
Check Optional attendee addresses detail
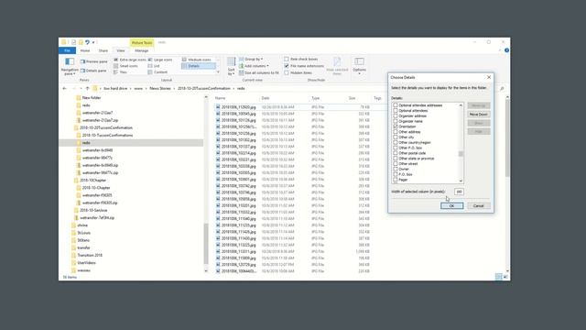(396, 105)
